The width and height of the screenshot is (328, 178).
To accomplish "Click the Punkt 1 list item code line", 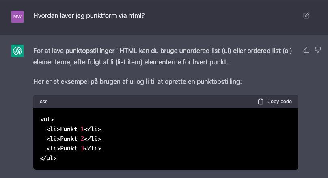I will (x=74, y=129).
